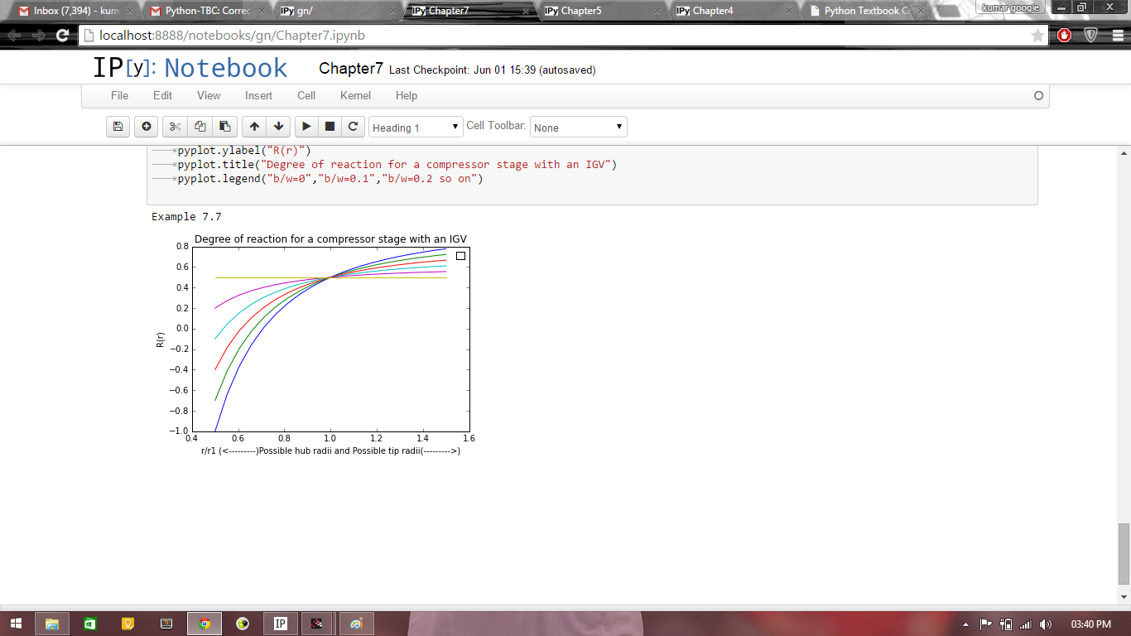Cut the selected cell with scissors icon
This screenshot has width=1131, height=636.
point(175,127)
